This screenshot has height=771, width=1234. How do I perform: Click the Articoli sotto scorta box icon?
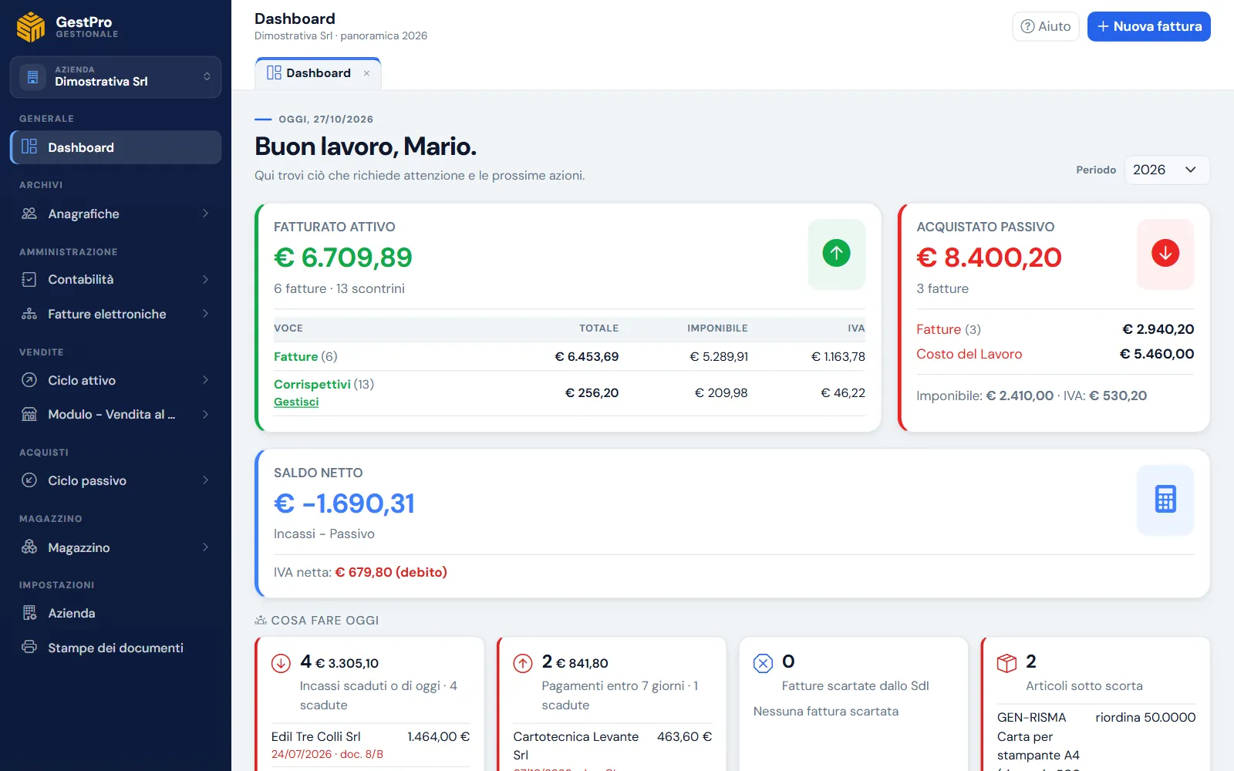pyautogui.click(x=1006, y=663)
